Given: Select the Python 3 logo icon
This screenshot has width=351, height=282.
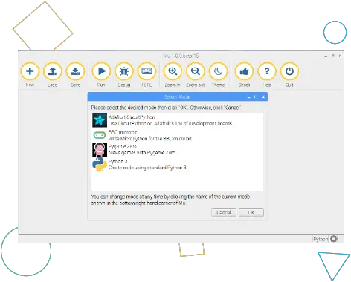Looking at the screenshot, I should [100, 165].
